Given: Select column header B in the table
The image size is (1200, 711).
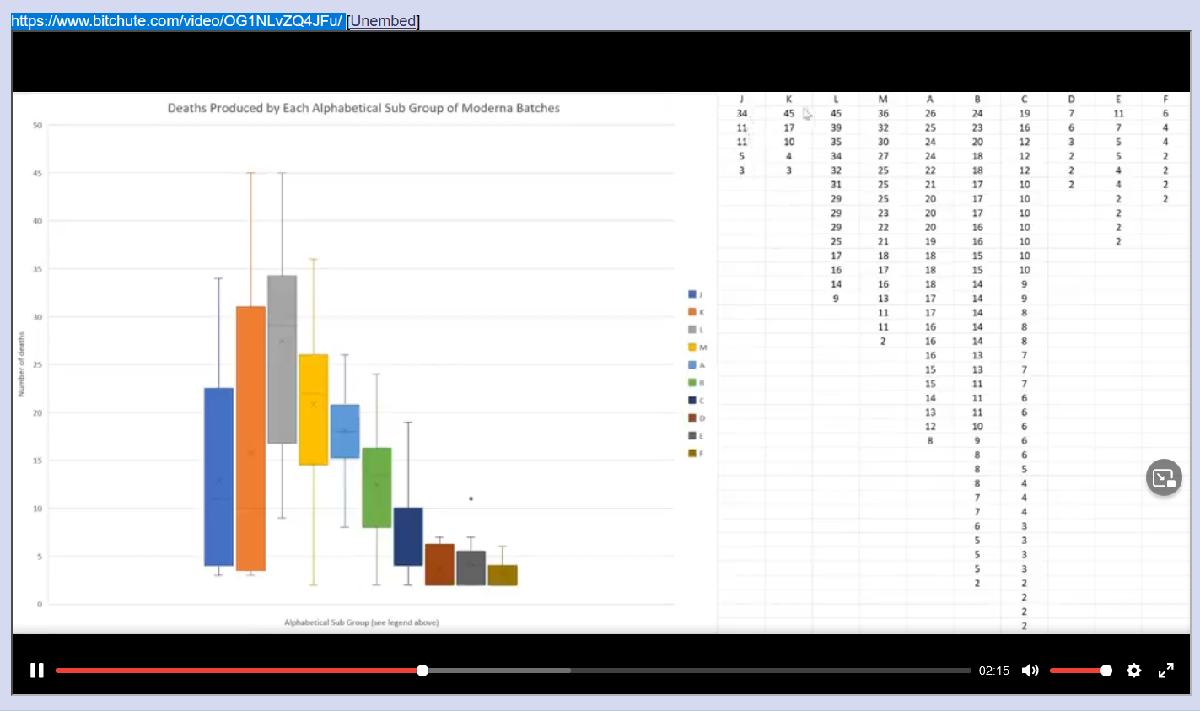Looking at the screenshot, I should [x=977, y=100].
